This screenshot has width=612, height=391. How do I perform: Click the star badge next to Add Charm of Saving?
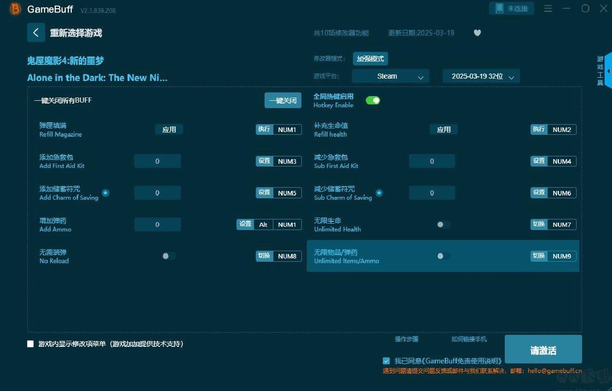(105, 193)
